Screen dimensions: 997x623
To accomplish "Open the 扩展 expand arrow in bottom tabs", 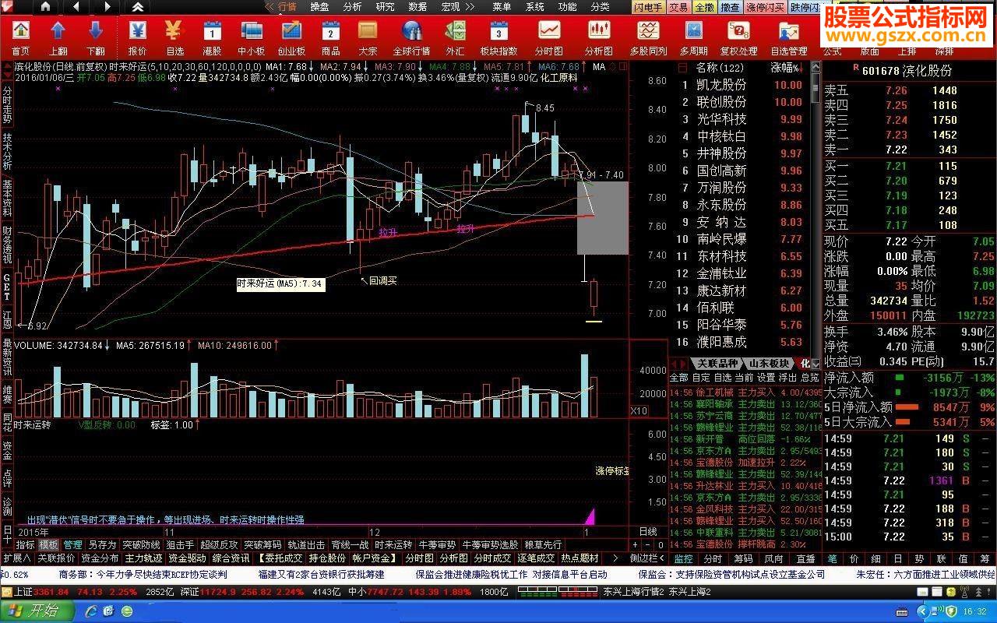I will click(16, 558).
